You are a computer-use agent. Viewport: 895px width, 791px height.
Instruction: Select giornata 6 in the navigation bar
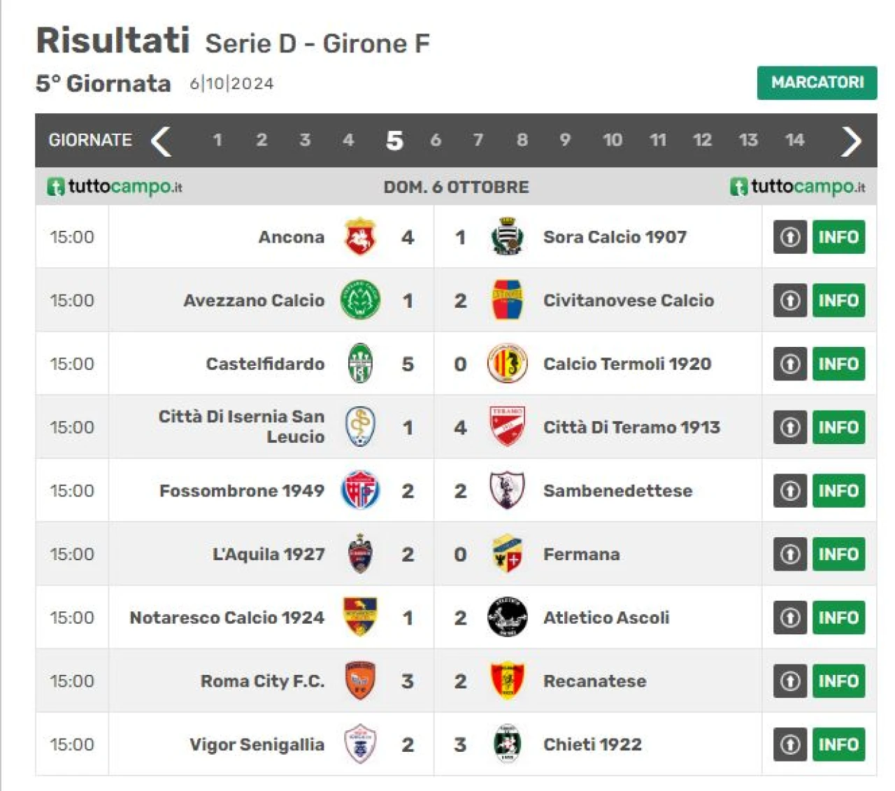(436, 140)
